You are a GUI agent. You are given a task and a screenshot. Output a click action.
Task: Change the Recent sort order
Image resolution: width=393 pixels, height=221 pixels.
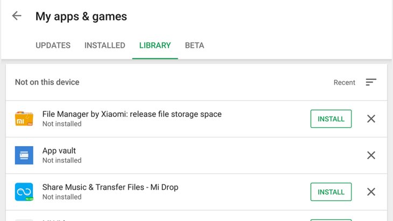(345, 82)
